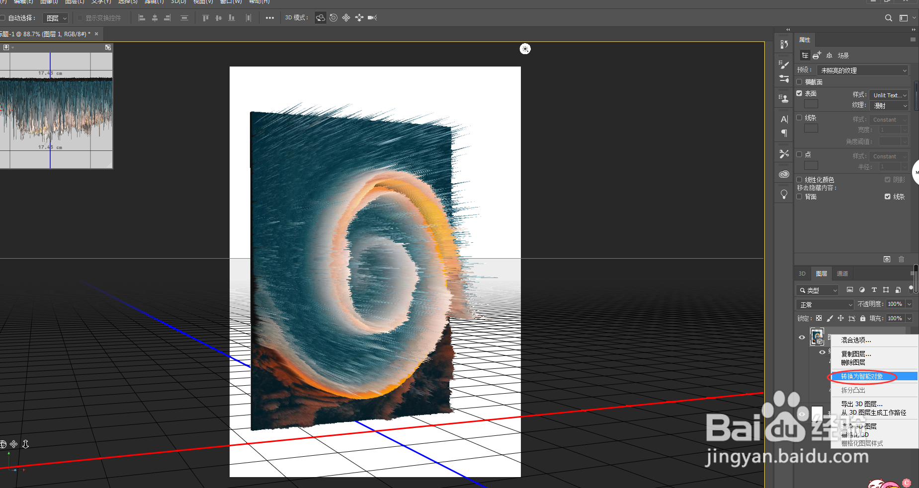Open the 类型 layer filter dropdown
This screenshot has width=919, height=488.
pyautogui.click(x=817, y=290)
